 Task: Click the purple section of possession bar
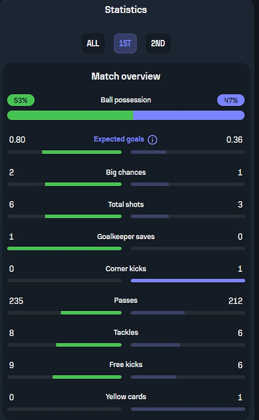point(189,115)
